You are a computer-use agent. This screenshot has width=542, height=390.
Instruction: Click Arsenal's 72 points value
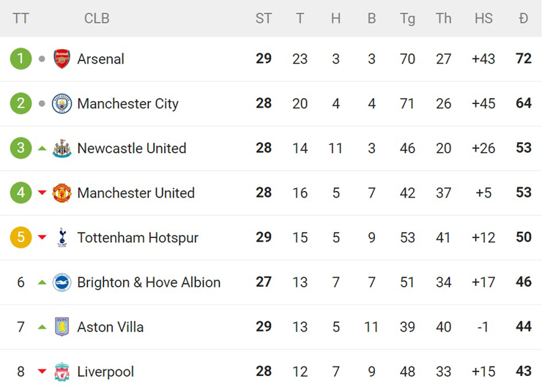[x=523, y=59]
